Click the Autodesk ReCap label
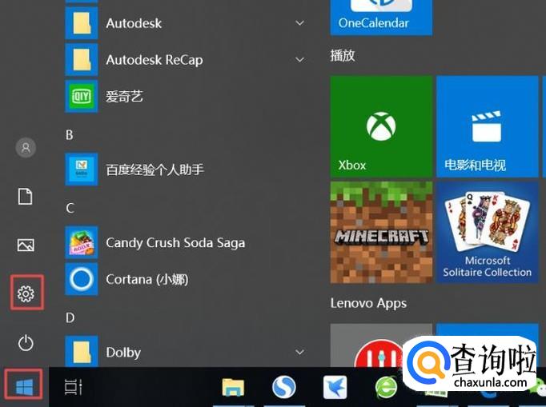Image resolution: width=546 pixels, height=407 pixels. point(155,60)
